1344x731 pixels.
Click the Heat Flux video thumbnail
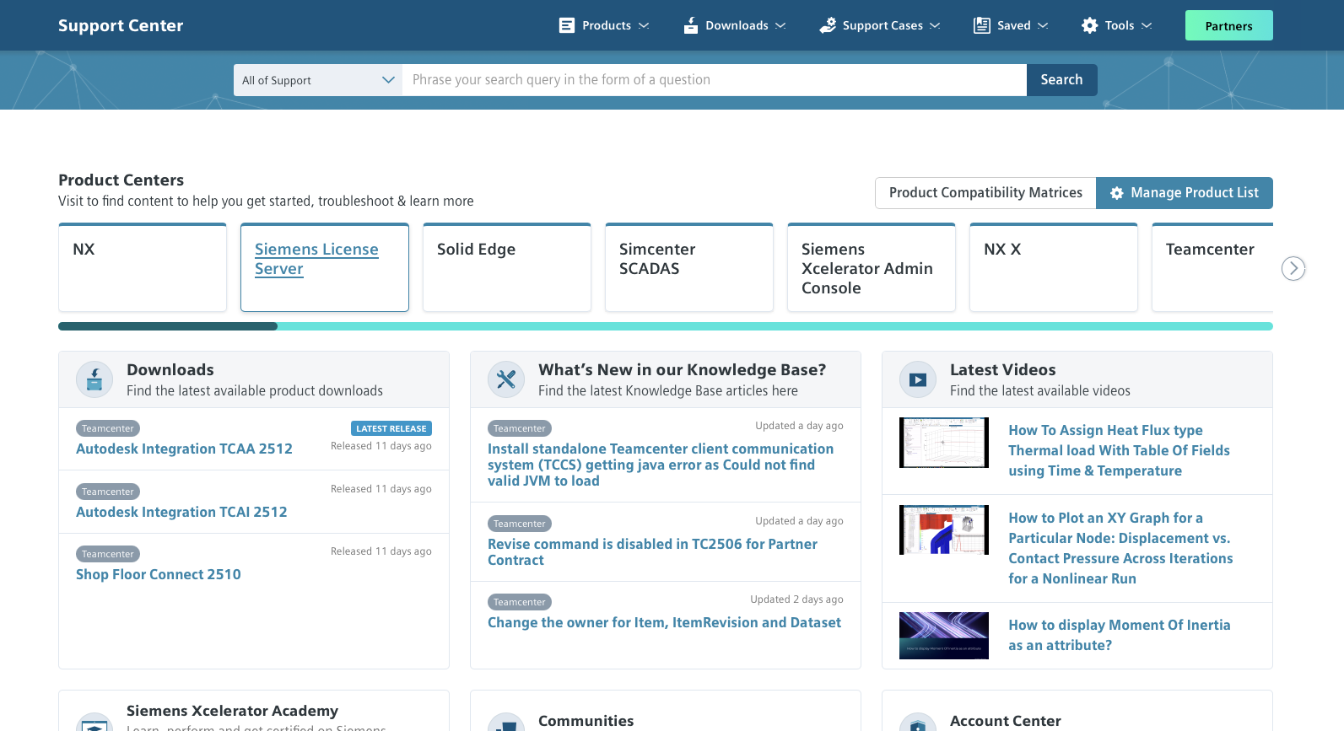(x=944, y=443)
